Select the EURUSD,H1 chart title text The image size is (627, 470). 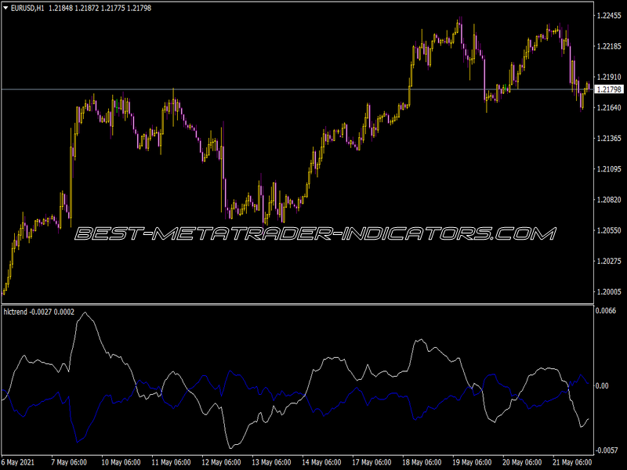pyautogui.click(x=27, y=8)
